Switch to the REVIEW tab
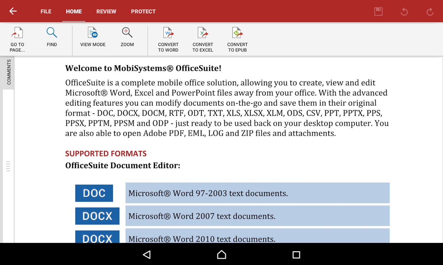This screenshot has width=443, height=265. (x=106, y=11)
